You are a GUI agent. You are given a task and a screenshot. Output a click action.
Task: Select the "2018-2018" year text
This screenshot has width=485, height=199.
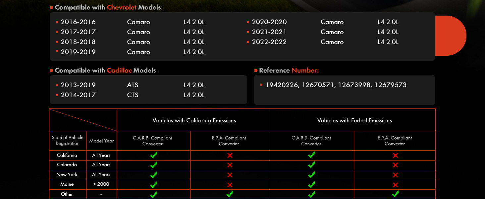pyautogui.click(x=78, y=42)
